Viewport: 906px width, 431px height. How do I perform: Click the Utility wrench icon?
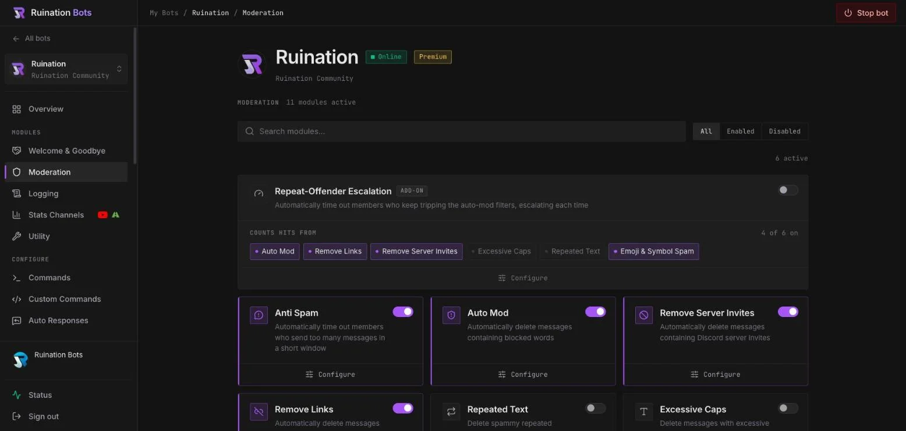tap(16, 236)
